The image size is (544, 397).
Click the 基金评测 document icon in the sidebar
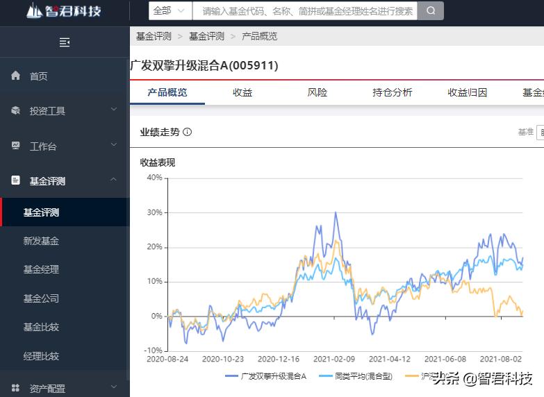[15, 180]
